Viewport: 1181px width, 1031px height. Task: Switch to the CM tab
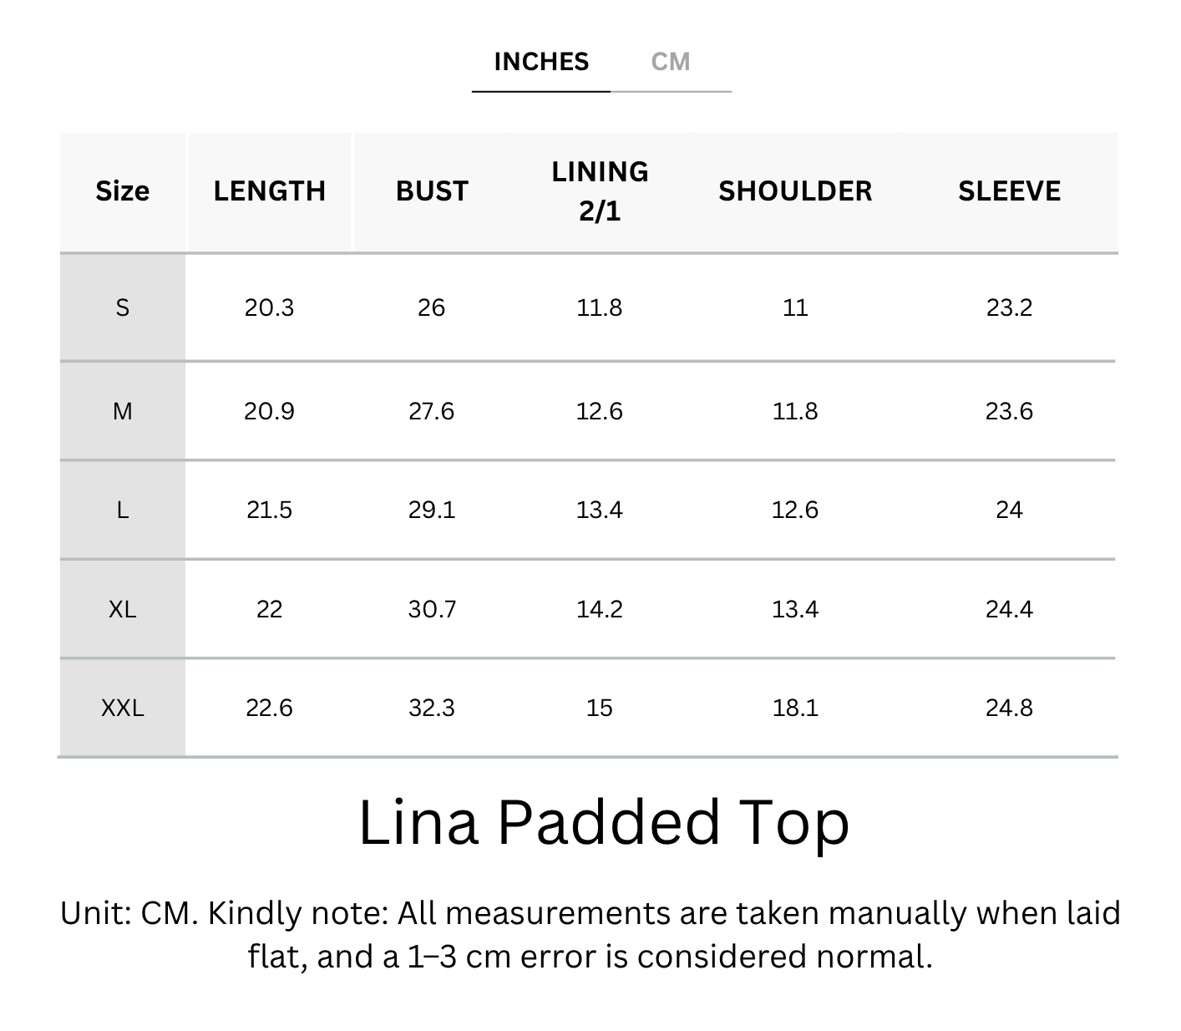[x=671, y=62]
